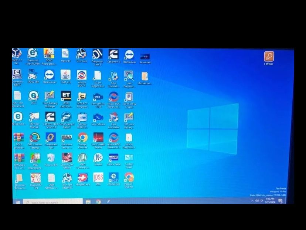The width and height of the screenshot is (306, 230).
Task: Click the Allison DOC desktop icon
Action: click(x=82, y=76)
